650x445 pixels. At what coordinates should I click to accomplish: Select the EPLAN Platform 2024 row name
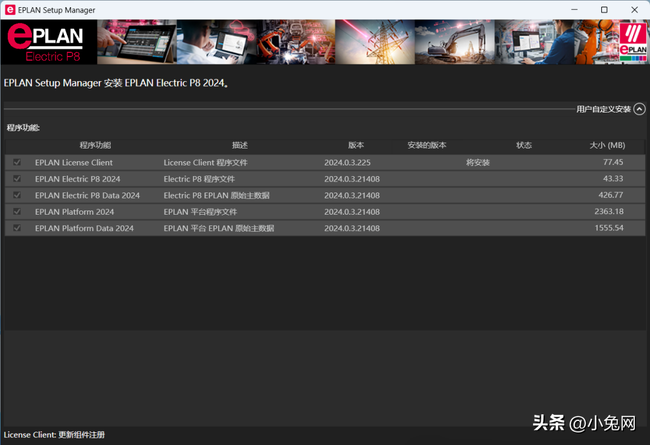coord(74,212)
